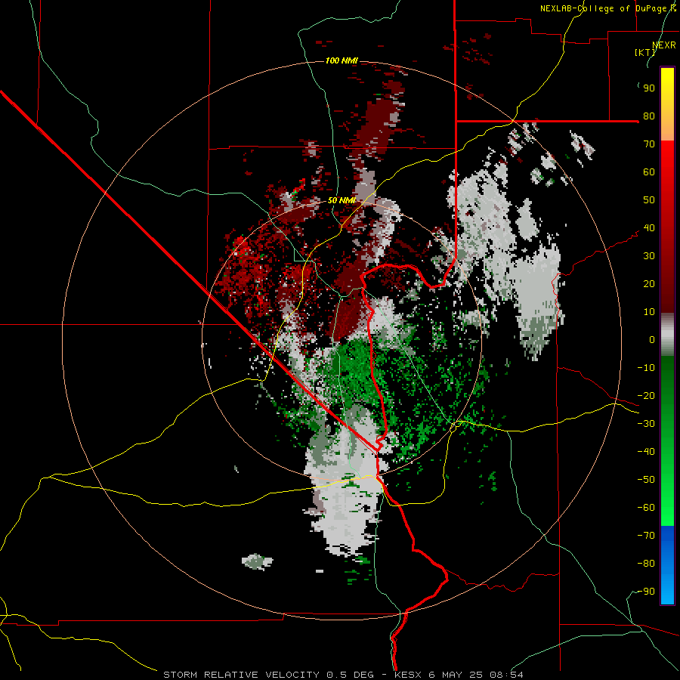Click the bright red segment of the color bar
Viewport: 680px width, 680px height.
[x=667, y=227]
